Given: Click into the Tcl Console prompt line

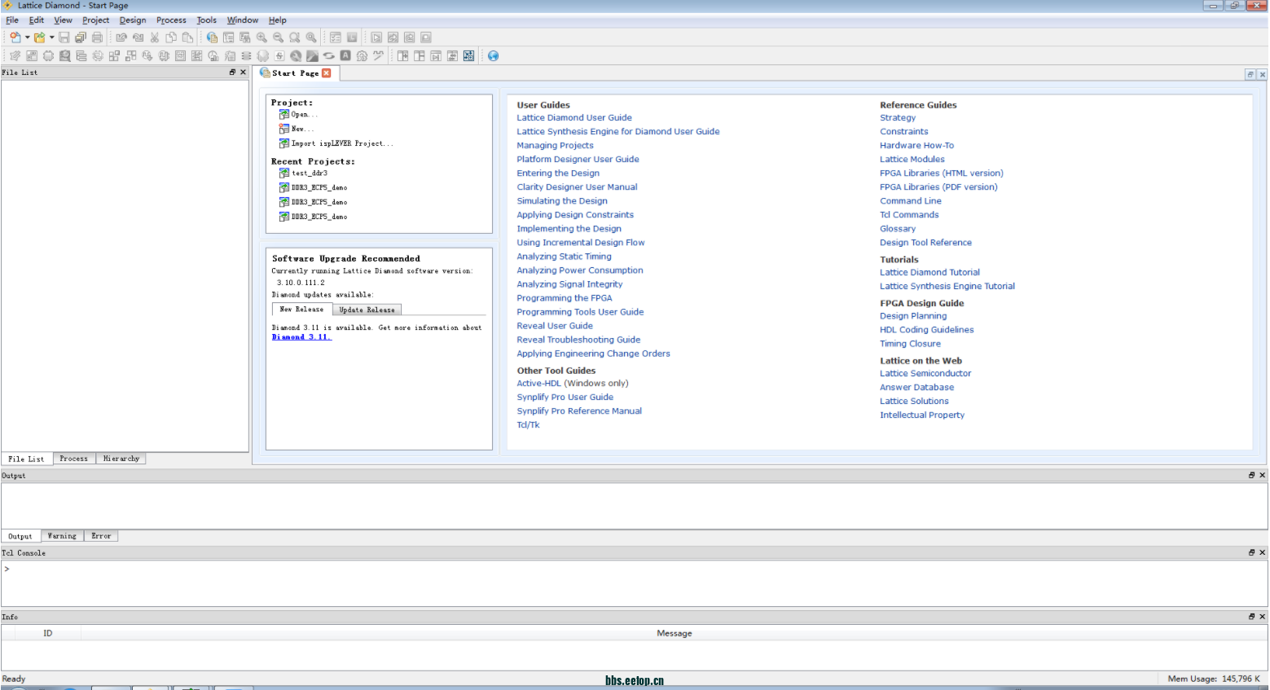Looking at the screenshot, I should (x=634, y=569).
